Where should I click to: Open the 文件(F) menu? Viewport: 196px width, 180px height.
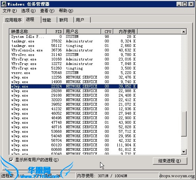tap(10, 11)
